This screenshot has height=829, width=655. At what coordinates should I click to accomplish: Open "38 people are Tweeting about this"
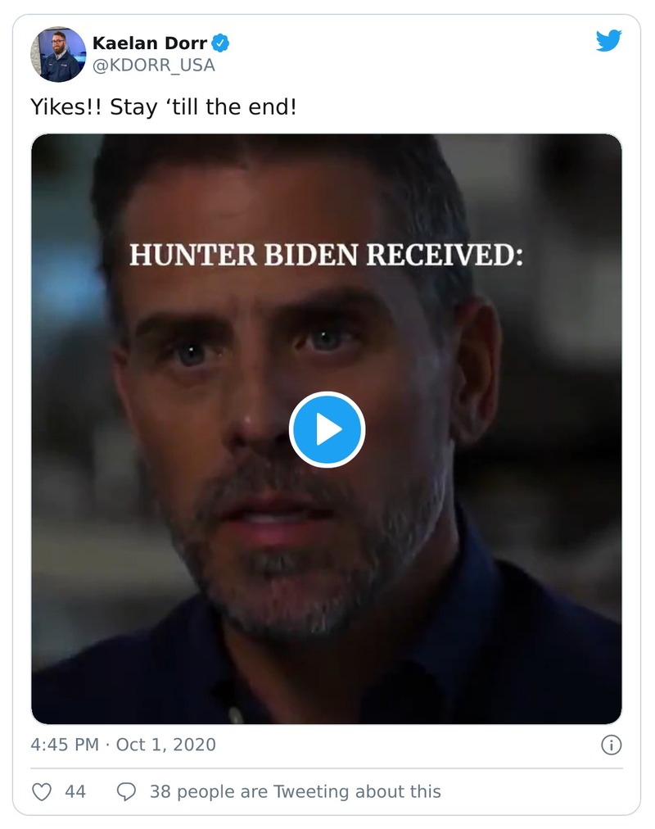[x=295, y=791]
